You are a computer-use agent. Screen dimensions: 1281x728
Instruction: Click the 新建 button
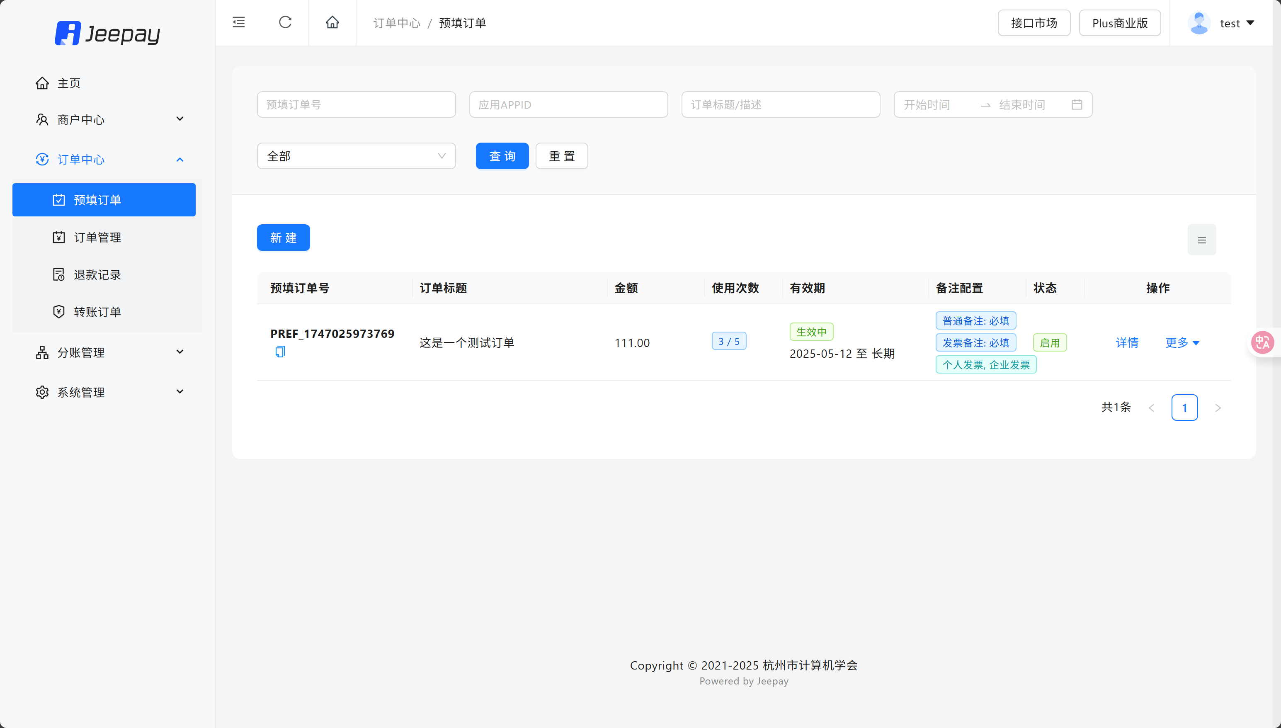(283, 238)
